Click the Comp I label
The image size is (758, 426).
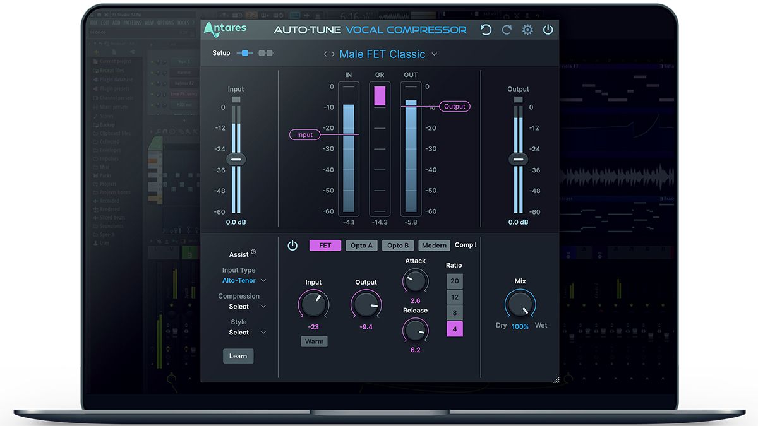pyautogui.click(x=466, y=245)
